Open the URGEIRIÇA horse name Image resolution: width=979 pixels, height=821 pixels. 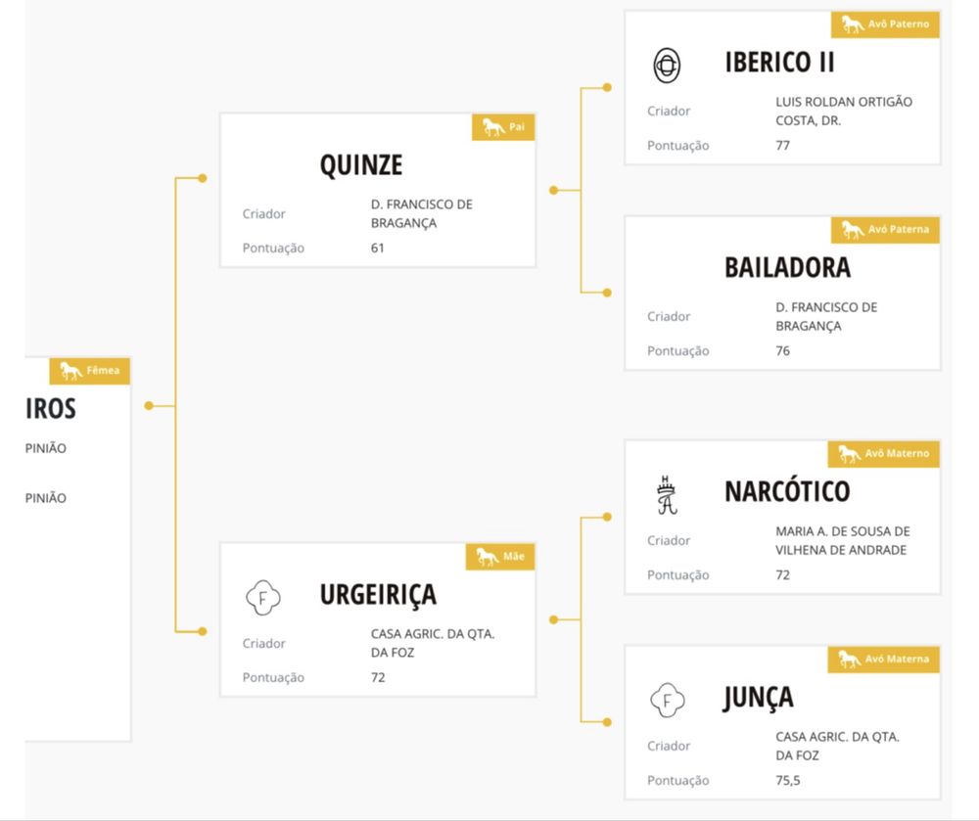tap(378, 595)
